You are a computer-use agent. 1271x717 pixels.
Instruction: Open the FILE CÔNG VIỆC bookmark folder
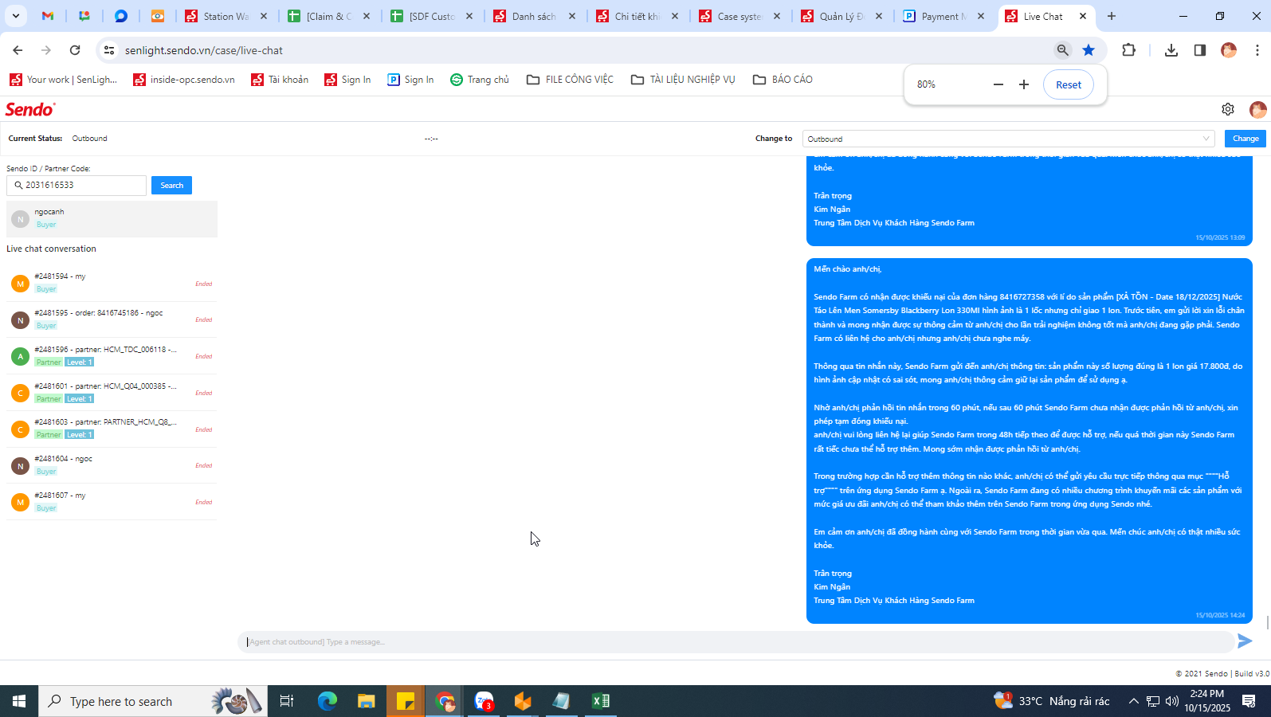tap(570, 80)
